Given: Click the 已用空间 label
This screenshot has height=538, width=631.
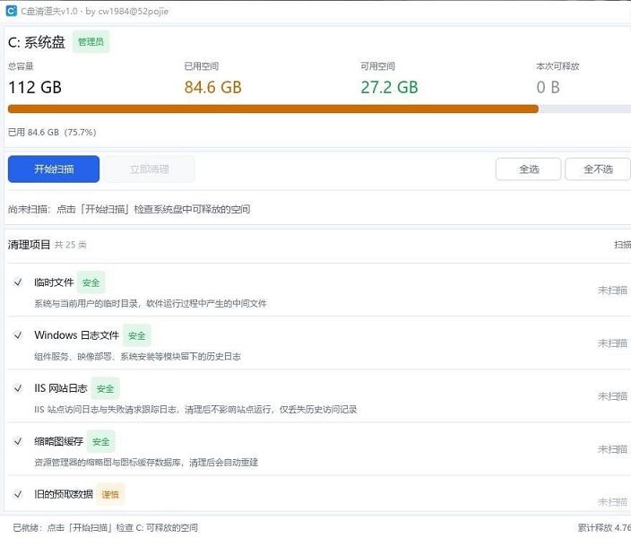Looking at the screenshot, I should coord(201,66).
